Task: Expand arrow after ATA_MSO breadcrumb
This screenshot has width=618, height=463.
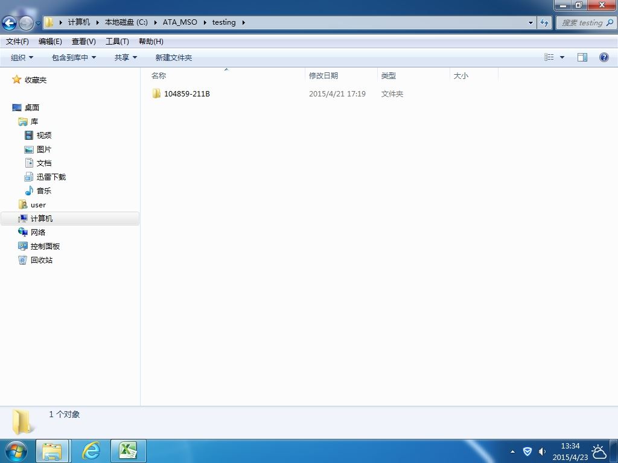Action: [205, 22]
